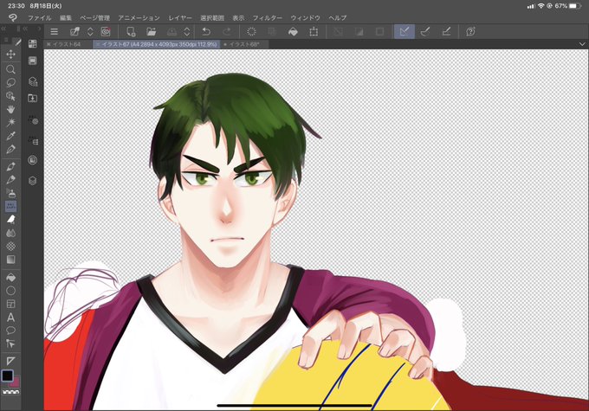Toggle Snap to Grid
This screenshot has width=589, height=411.
click(x=446, y=31)
